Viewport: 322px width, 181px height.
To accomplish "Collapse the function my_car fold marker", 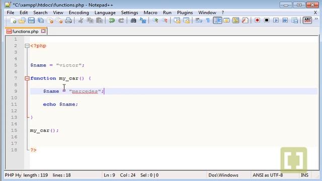I will 27,78.
